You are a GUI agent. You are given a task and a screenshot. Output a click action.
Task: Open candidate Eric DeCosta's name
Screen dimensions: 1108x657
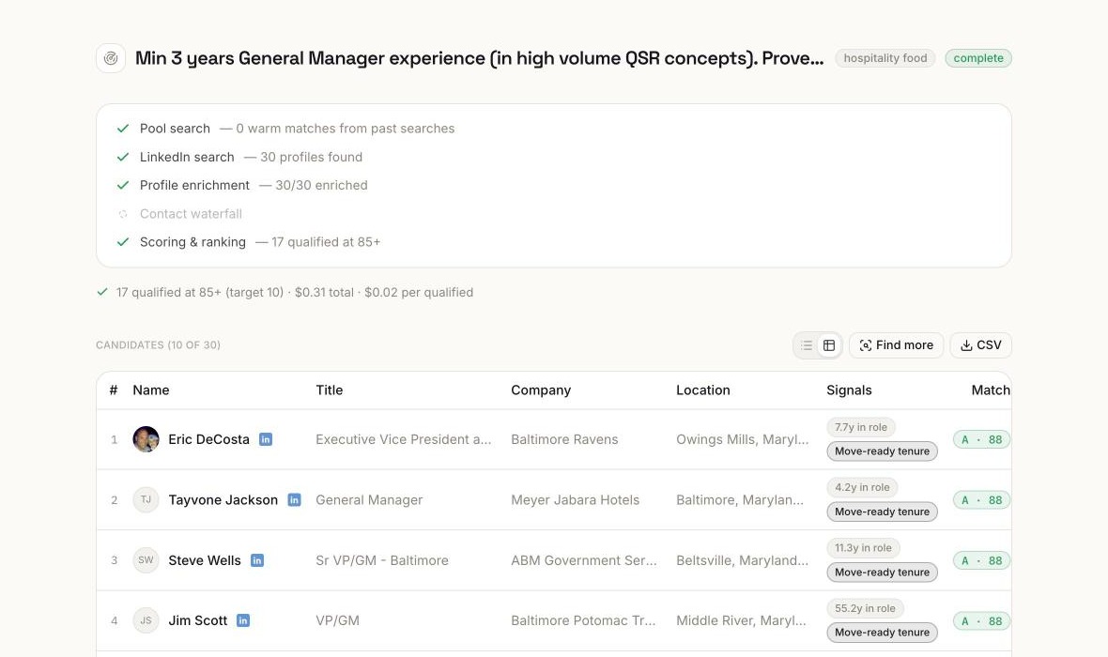click(209, 439)
